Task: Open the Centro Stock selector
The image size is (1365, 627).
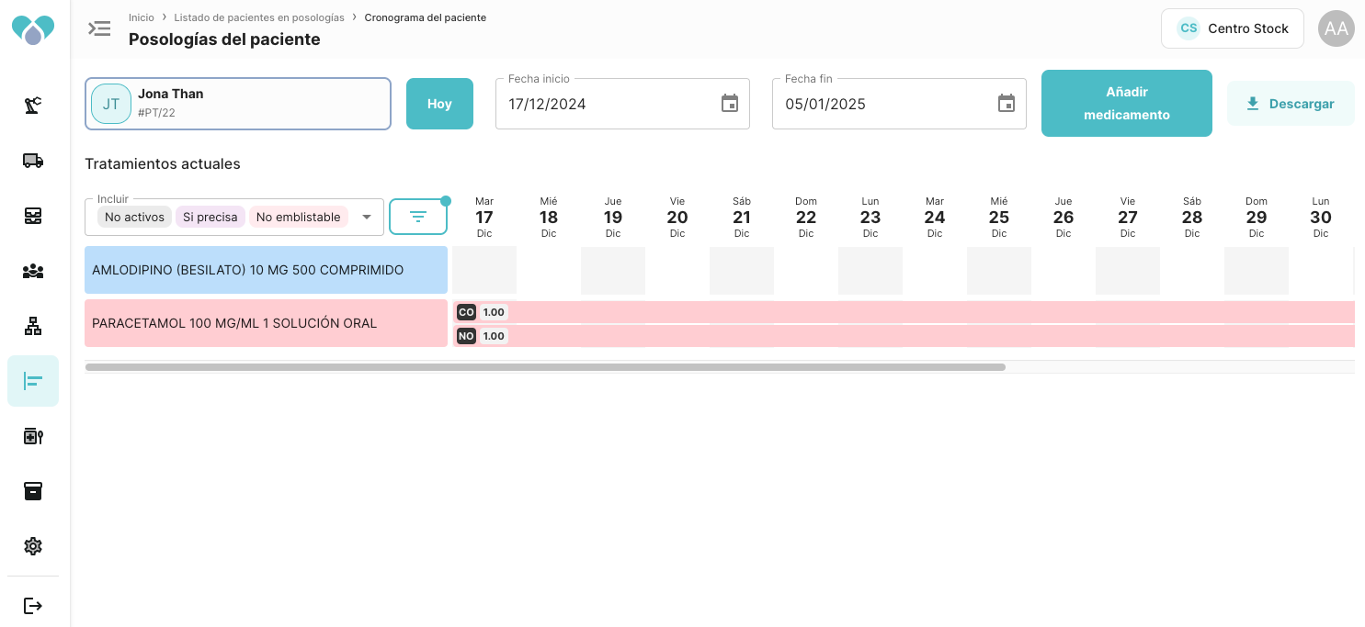Action: pos(1233,28)
